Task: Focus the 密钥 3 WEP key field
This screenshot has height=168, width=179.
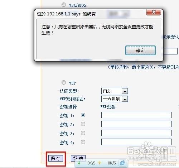Action: pyautogui.click(x=136, y=133)
